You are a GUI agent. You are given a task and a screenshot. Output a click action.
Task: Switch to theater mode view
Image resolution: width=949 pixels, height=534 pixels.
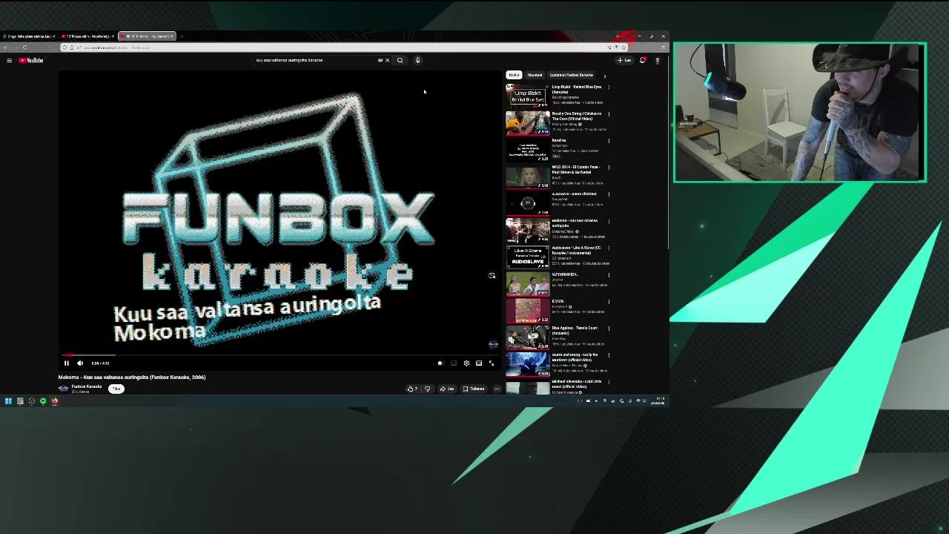[479, 363]
